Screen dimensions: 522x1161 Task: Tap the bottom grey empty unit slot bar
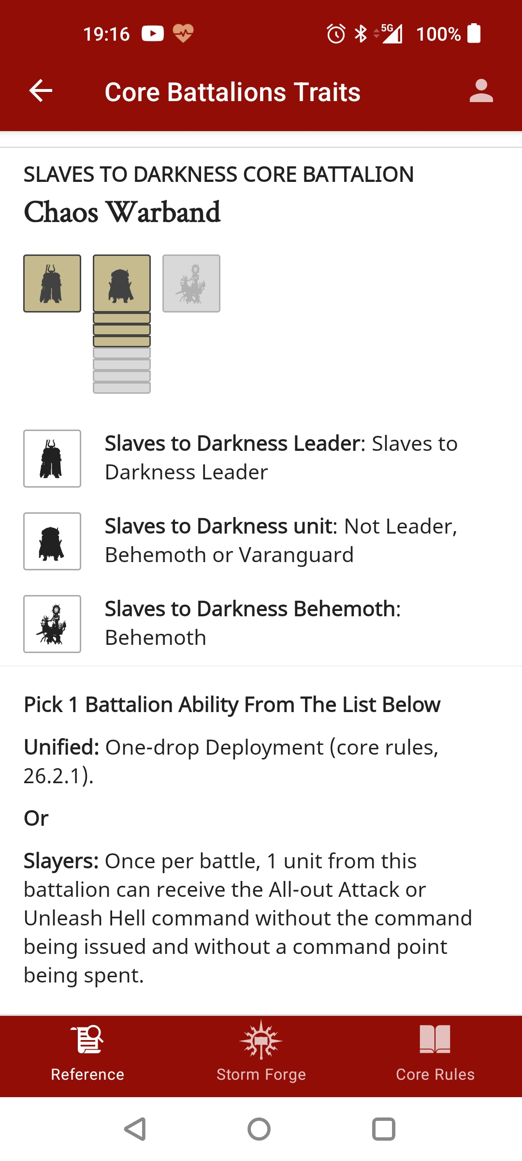click(122, 388)
